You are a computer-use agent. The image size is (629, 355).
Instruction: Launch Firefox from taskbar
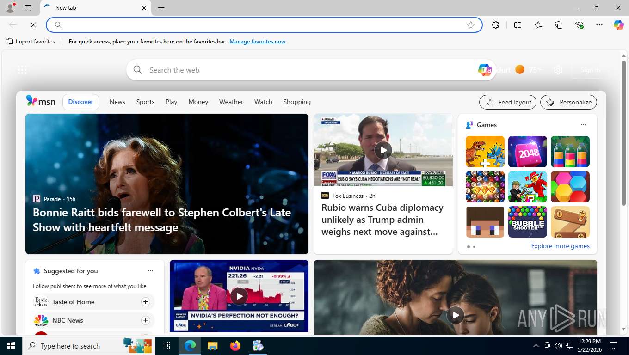235,346
